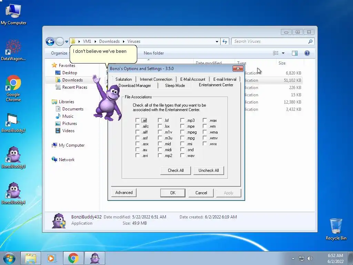This screenshot has height=265, width=353.
Task: Switch to the Salutation tab
Action: point(124,79)
